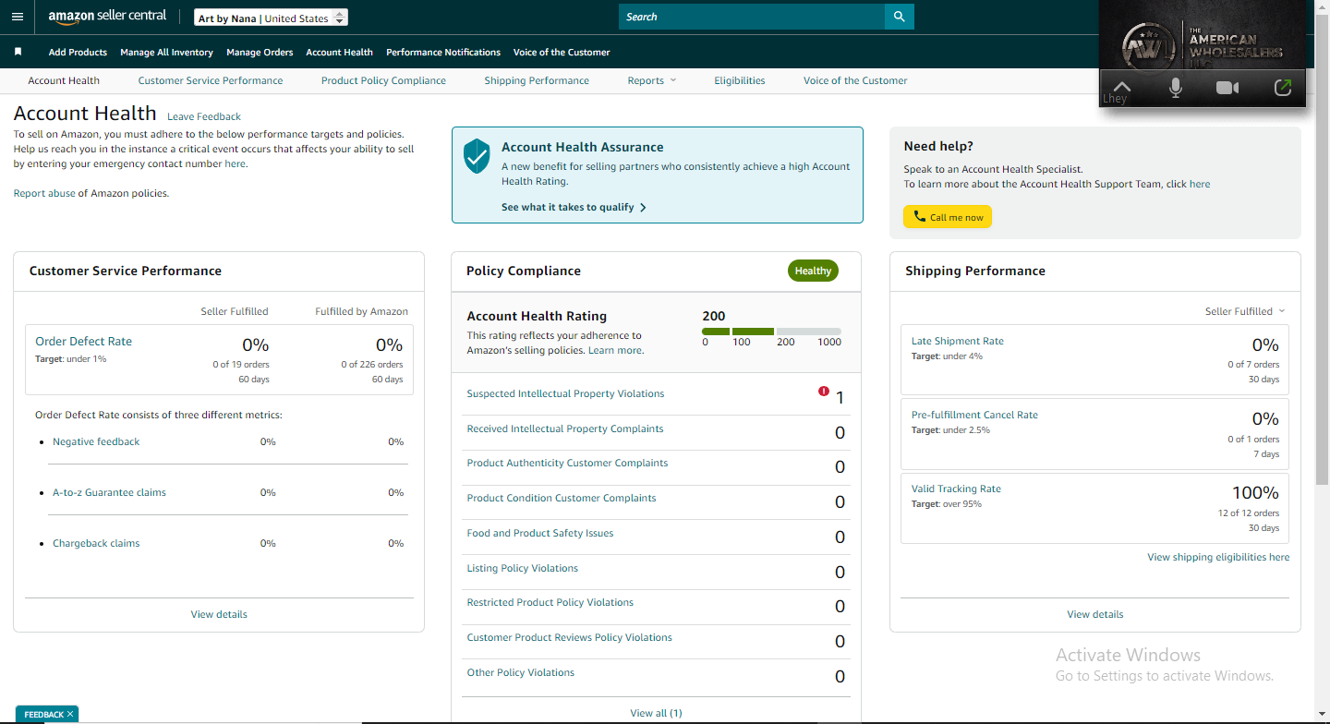Click the chevron next to See what it takes to qualify
1330x724 pixels.
pyautogui.click(x=643, y=208)
